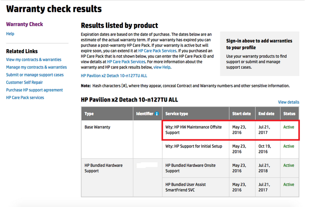
Task: Select the HP Bundled Hardware Onsite Support cell
Action: coord(195,168)
